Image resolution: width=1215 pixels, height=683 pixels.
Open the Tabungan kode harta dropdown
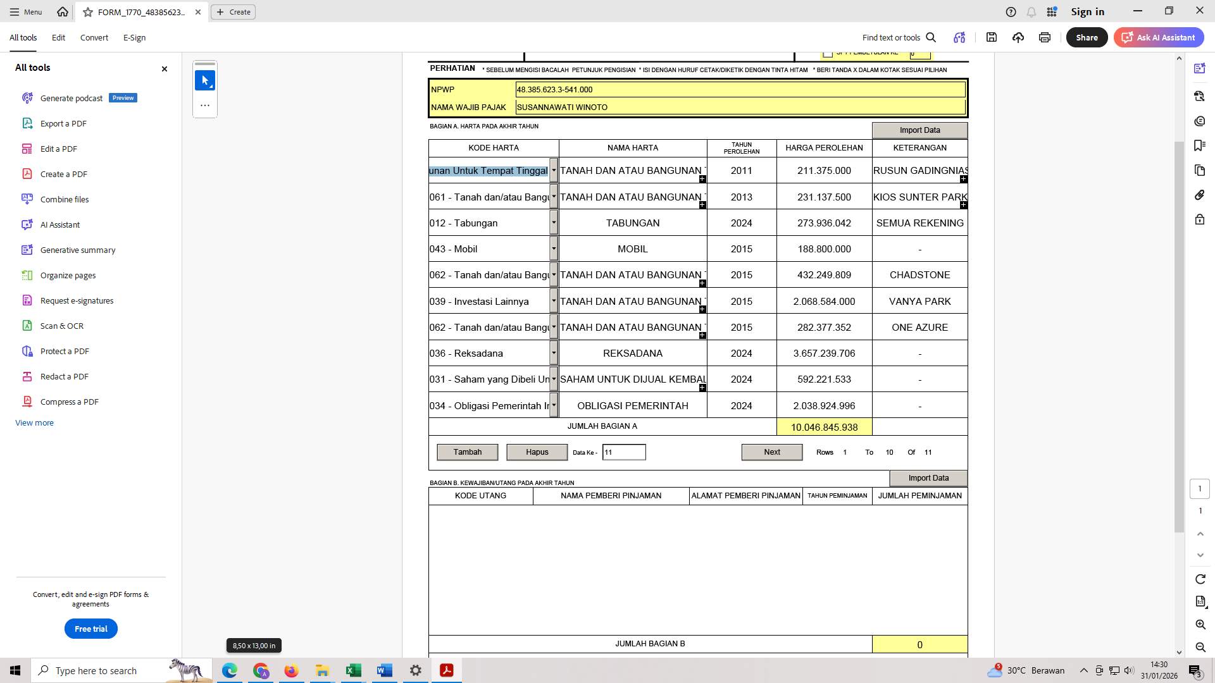554,223
